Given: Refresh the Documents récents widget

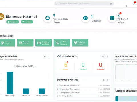Looking at the screenshot, I should 103,80.
